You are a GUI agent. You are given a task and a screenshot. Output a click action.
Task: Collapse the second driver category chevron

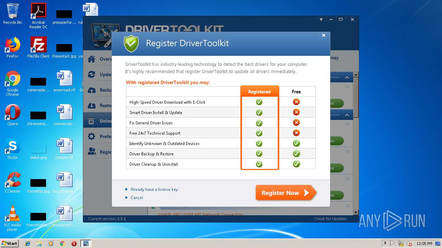[347, 115]
